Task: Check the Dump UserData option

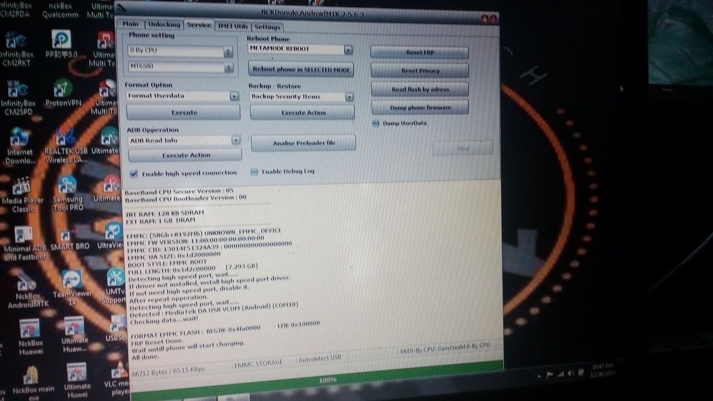Action: [x=377, y=123]
